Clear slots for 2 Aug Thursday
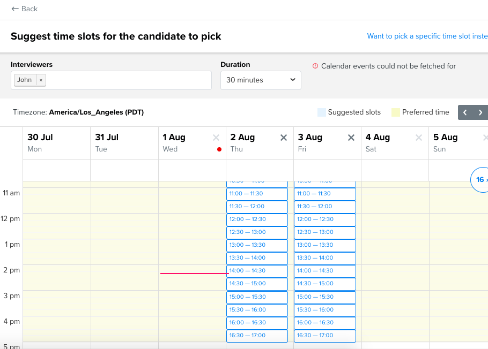The height and width of the screenshot is (349, 488). pos(284,138)
